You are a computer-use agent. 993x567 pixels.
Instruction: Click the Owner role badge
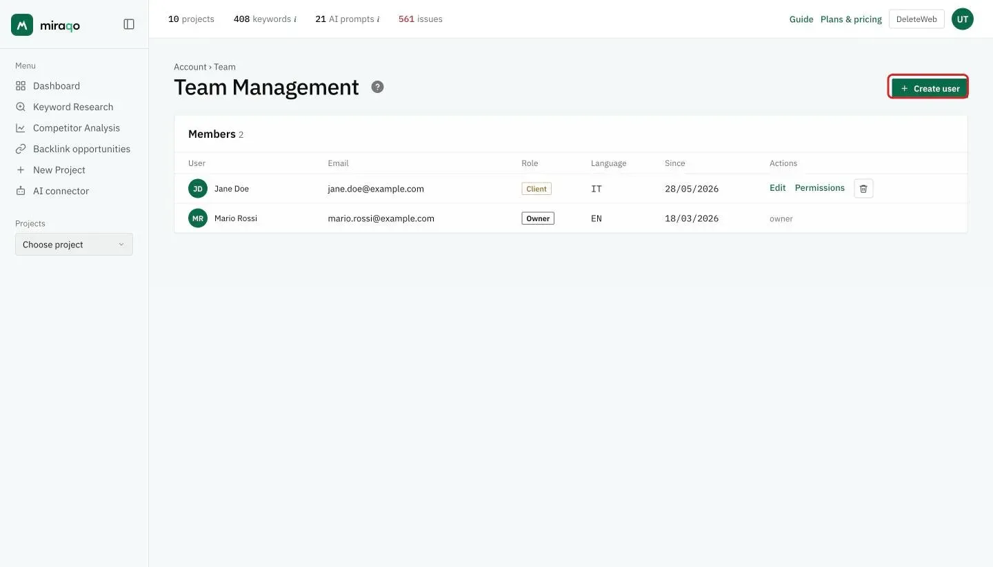click(538, 218)
